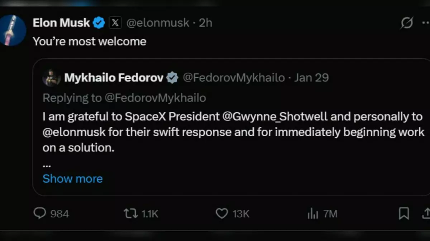Click the 2h timestamp on Elon's tweet
This screenshot has width=430, height=241.
pos(206,23)
